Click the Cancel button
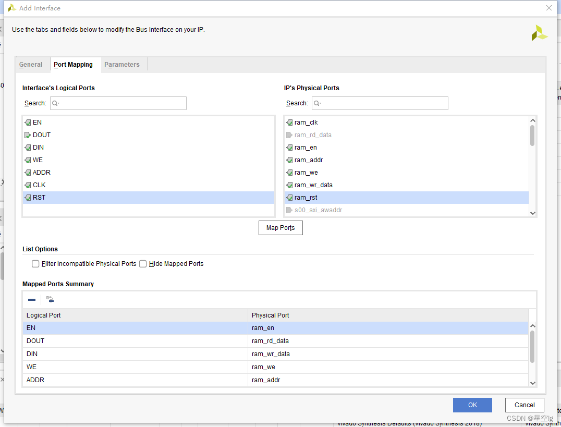The width and height of the screenshot is (561, 427). 525,405
